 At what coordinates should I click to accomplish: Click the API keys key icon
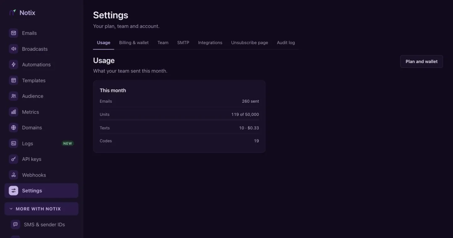pyautogui.click(x=14, y=159)
